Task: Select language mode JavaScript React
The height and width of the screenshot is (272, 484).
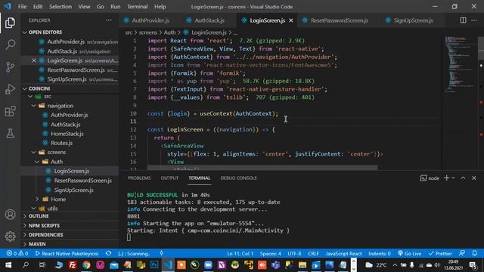Action: click(343, 254)
